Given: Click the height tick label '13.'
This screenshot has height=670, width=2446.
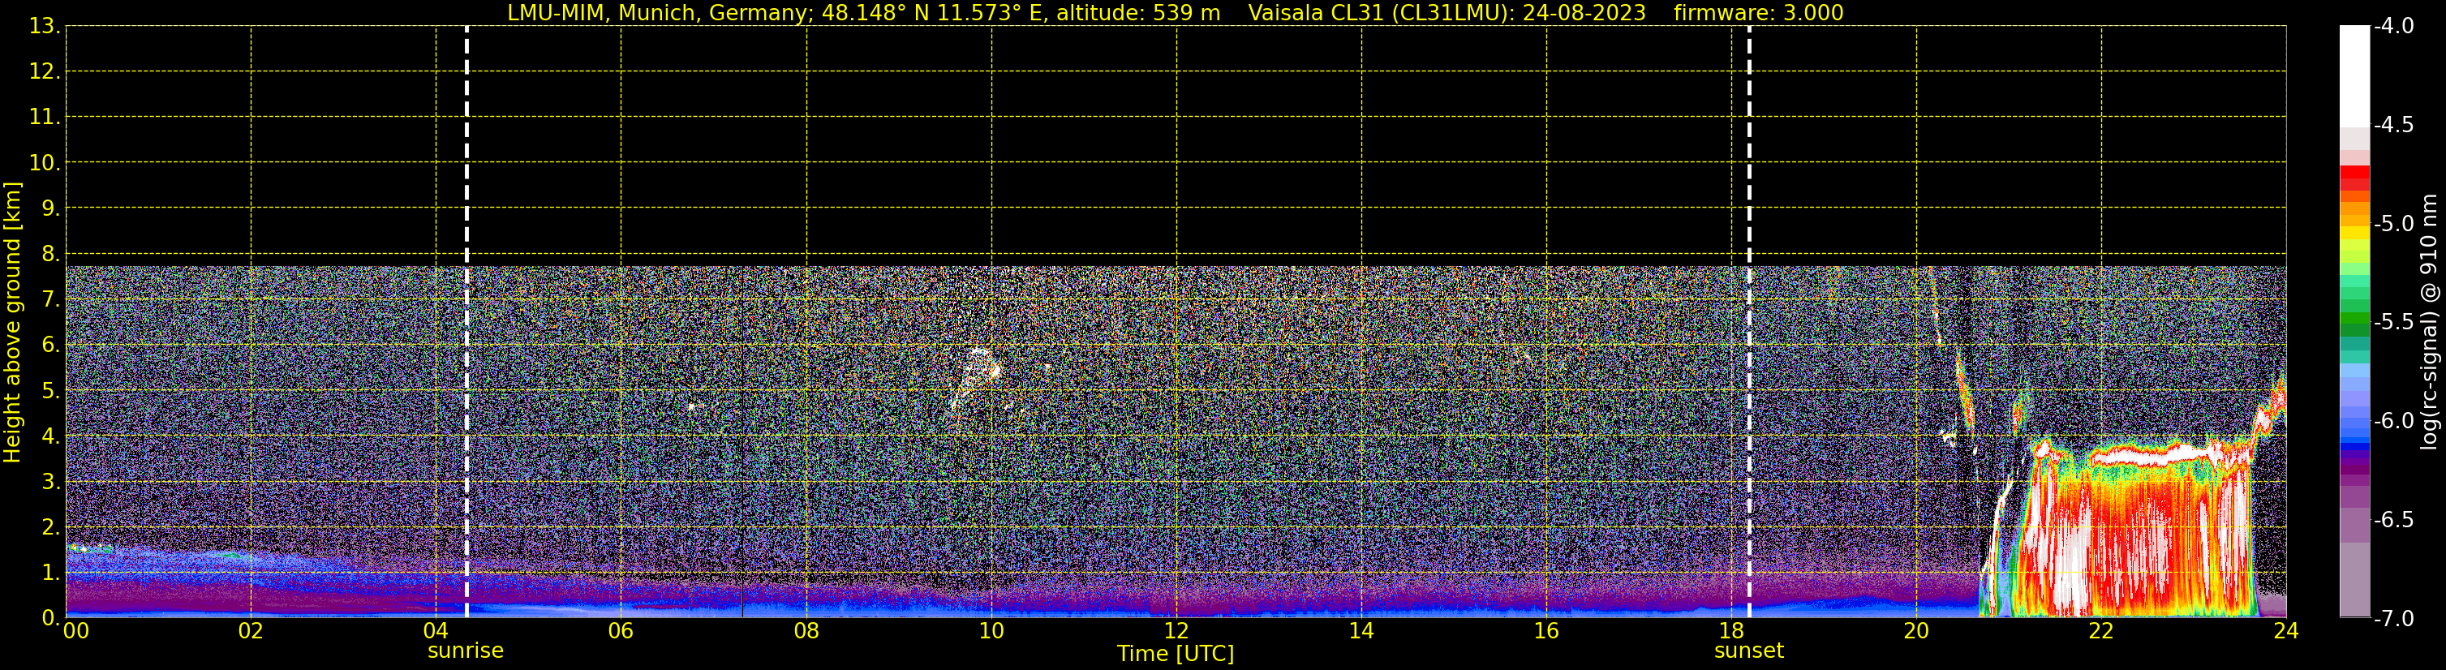Looking at the screenshot, I should pos(45,26).
